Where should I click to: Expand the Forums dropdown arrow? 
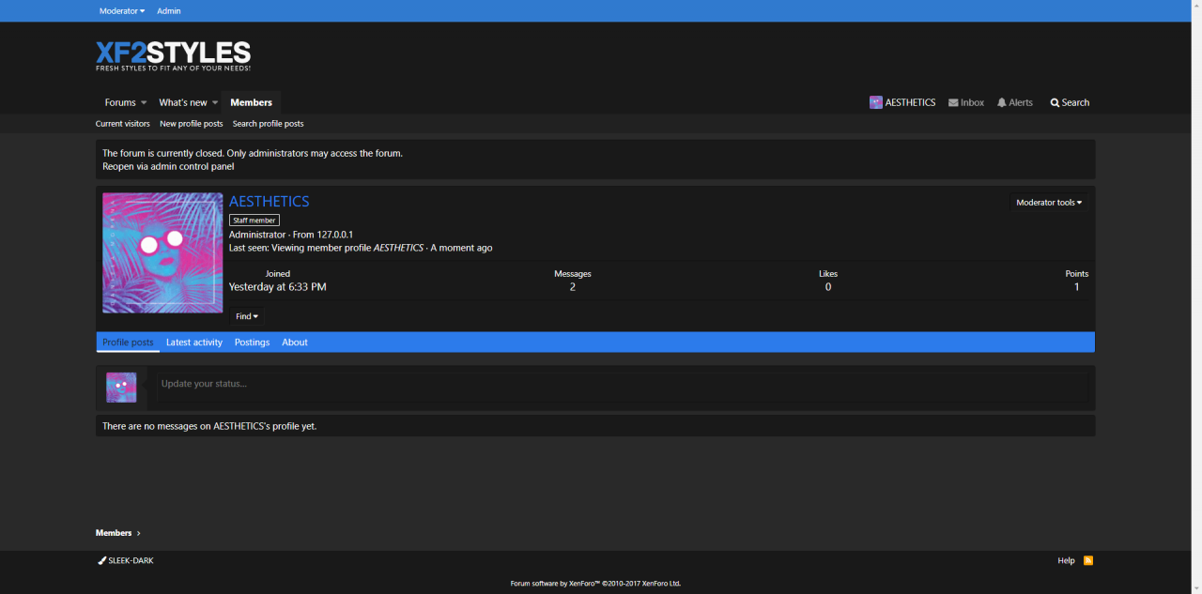pos(144,103)
